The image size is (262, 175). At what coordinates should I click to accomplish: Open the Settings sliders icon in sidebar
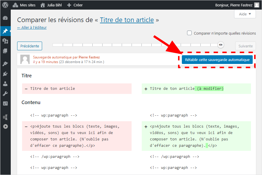point(5,103)
